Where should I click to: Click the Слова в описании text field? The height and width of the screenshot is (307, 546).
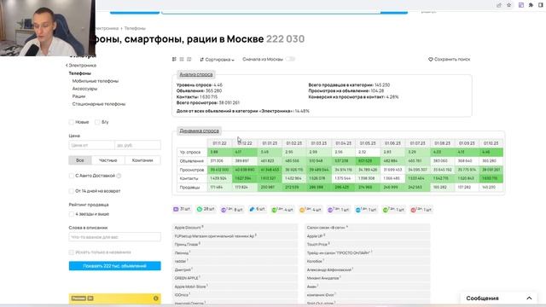[x=115, y=237]
